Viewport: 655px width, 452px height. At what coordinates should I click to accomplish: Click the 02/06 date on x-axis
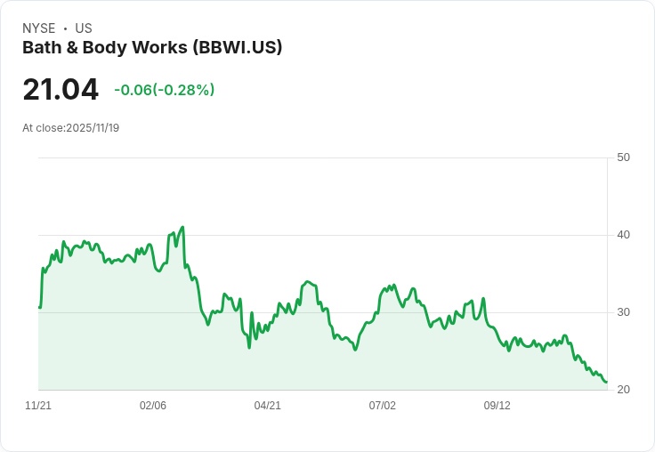tap(153, 406)
